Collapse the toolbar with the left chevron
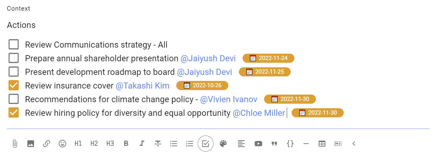This screenshot has width=437, height=154. [354, 144]
